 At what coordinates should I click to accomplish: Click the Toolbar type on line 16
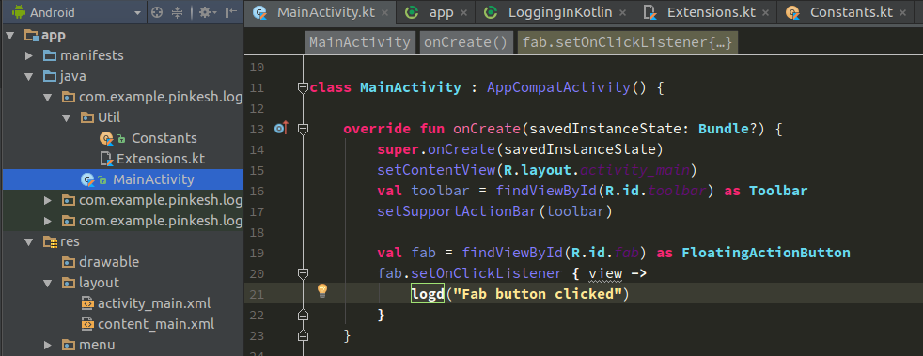tap(778, 192)
